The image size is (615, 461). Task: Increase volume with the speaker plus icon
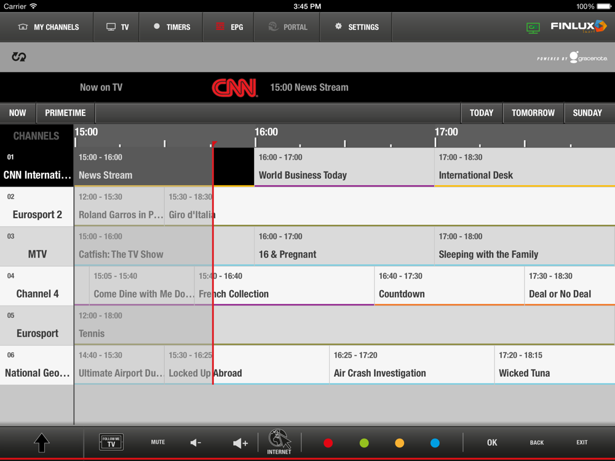click(x=240, y=443)
